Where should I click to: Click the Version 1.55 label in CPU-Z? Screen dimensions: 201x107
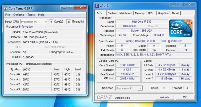tap(122, 98)
